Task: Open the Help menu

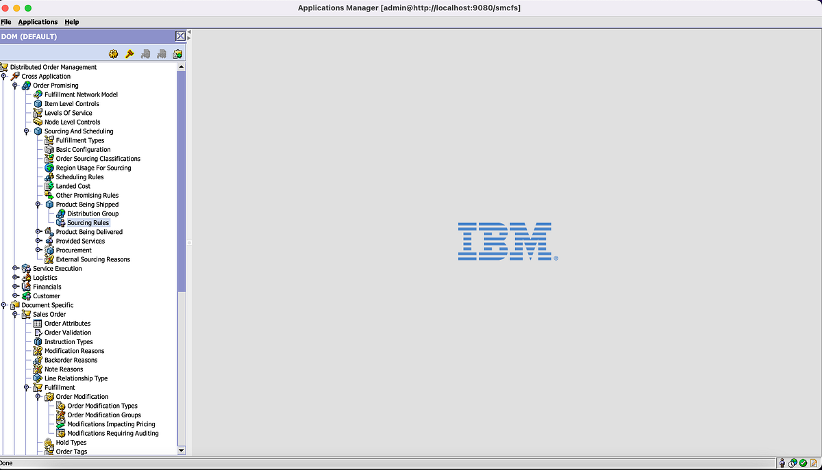Action: (x=71, y=21)
